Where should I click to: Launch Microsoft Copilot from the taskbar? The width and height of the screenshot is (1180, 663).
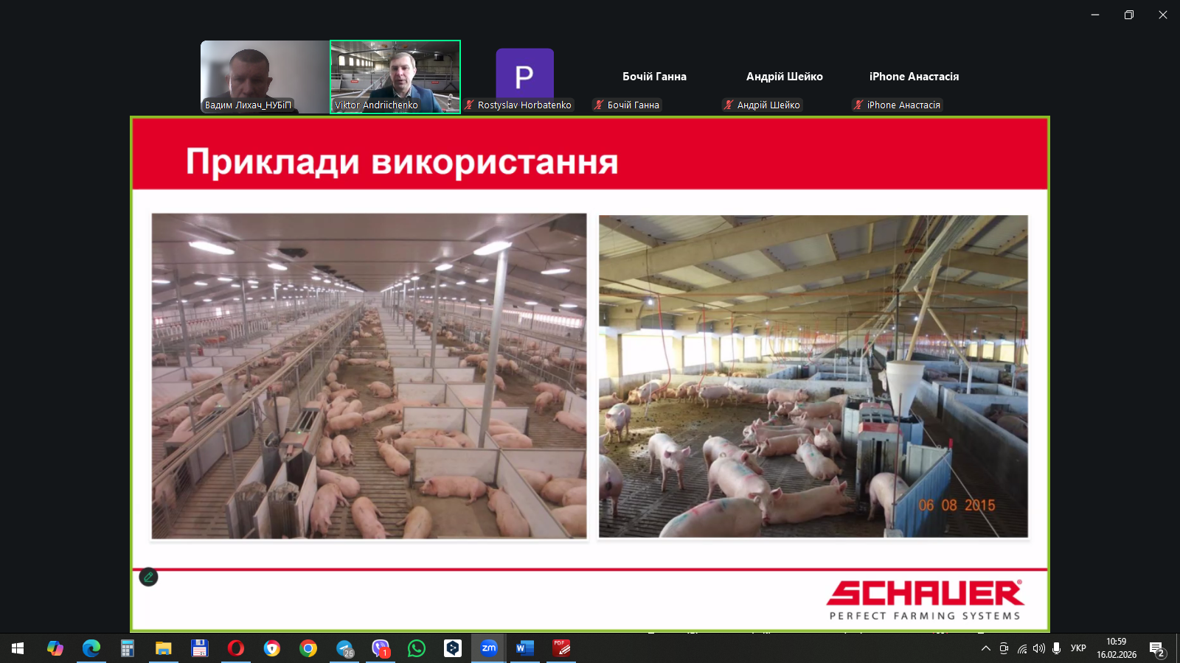pyautogui.click(x=55, y=648)
